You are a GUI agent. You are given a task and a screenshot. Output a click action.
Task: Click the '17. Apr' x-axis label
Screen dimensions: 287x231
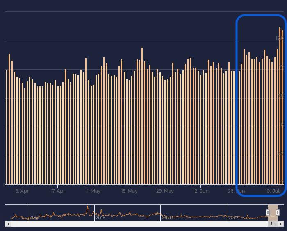58,191
